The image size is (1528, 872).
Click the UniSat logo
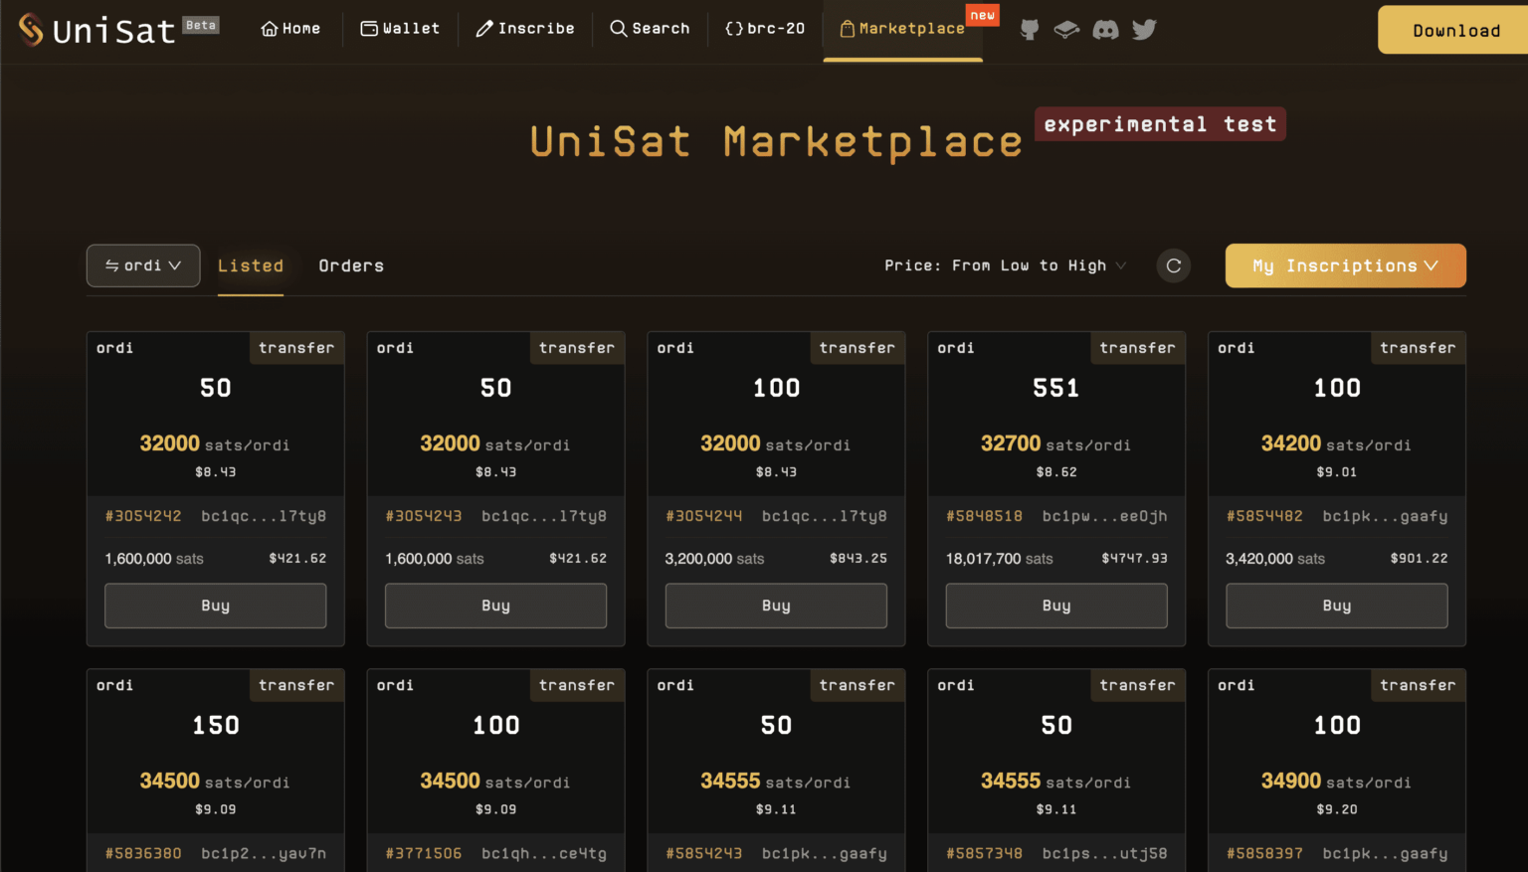[97, 30]
